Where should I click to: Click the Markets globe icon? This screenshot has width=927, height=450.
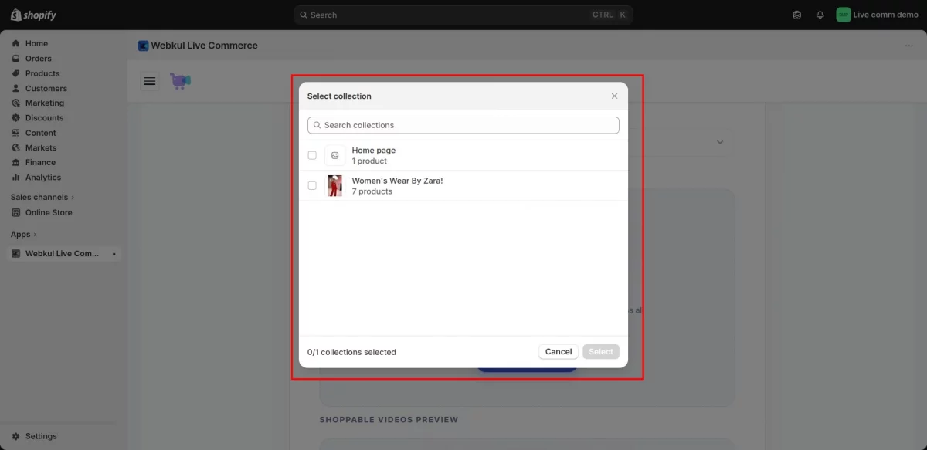point(16,148)
